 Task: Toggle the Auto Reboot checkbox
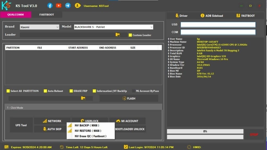(x=45, y=91)
